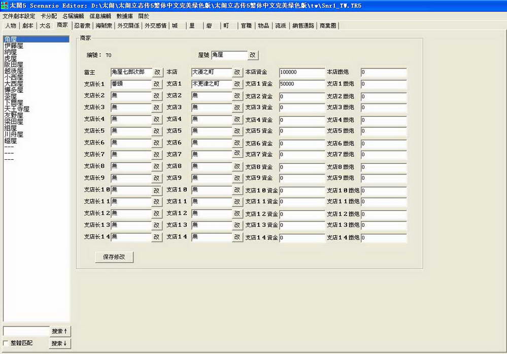Click the 改 button beside 屋號
This screenshot has height=354, width=507.
253,55
